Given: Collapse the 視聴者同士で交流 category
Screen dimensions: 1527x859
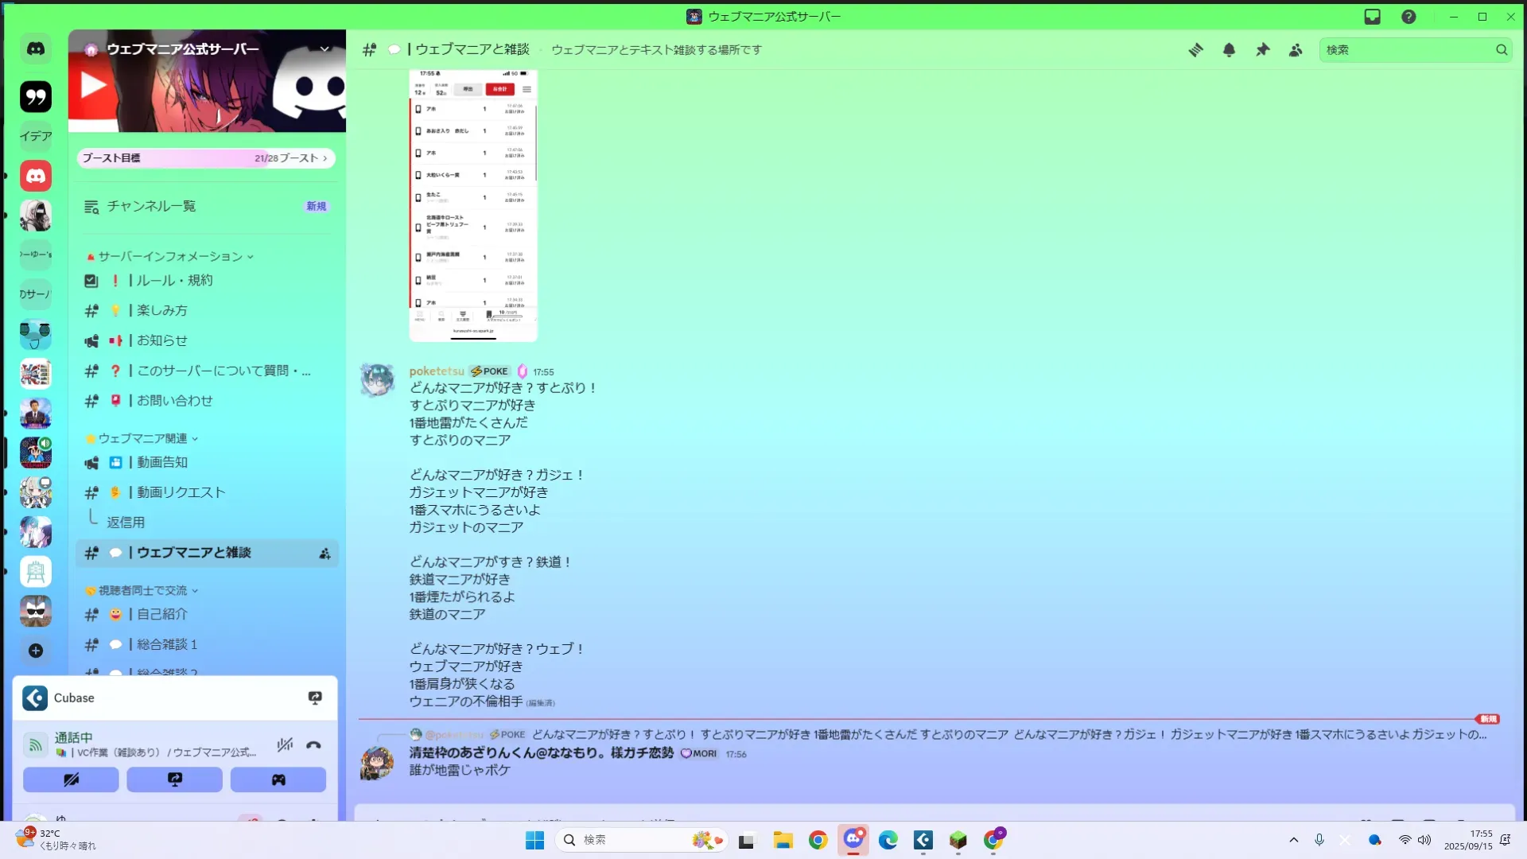Looking at the screenshot, I should (143, 590).
